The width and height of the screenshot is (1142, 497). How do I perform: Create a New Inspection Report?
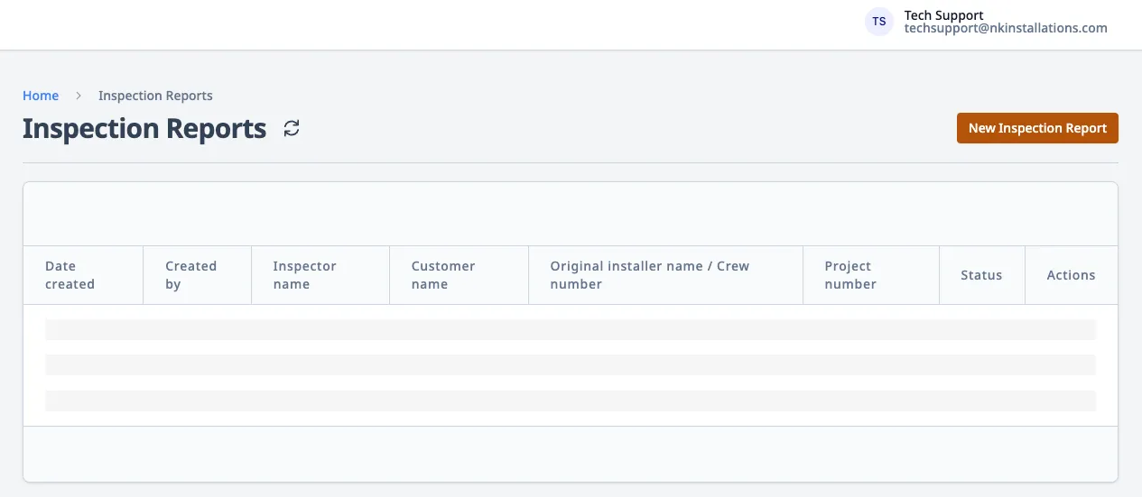(x=1037, y=128)
